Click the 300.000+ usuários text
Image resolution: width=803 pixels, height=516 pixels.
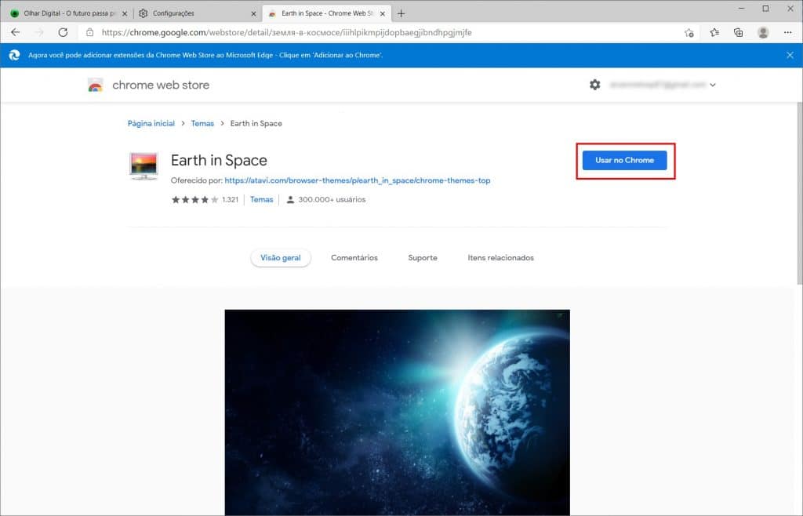[332, 200]
